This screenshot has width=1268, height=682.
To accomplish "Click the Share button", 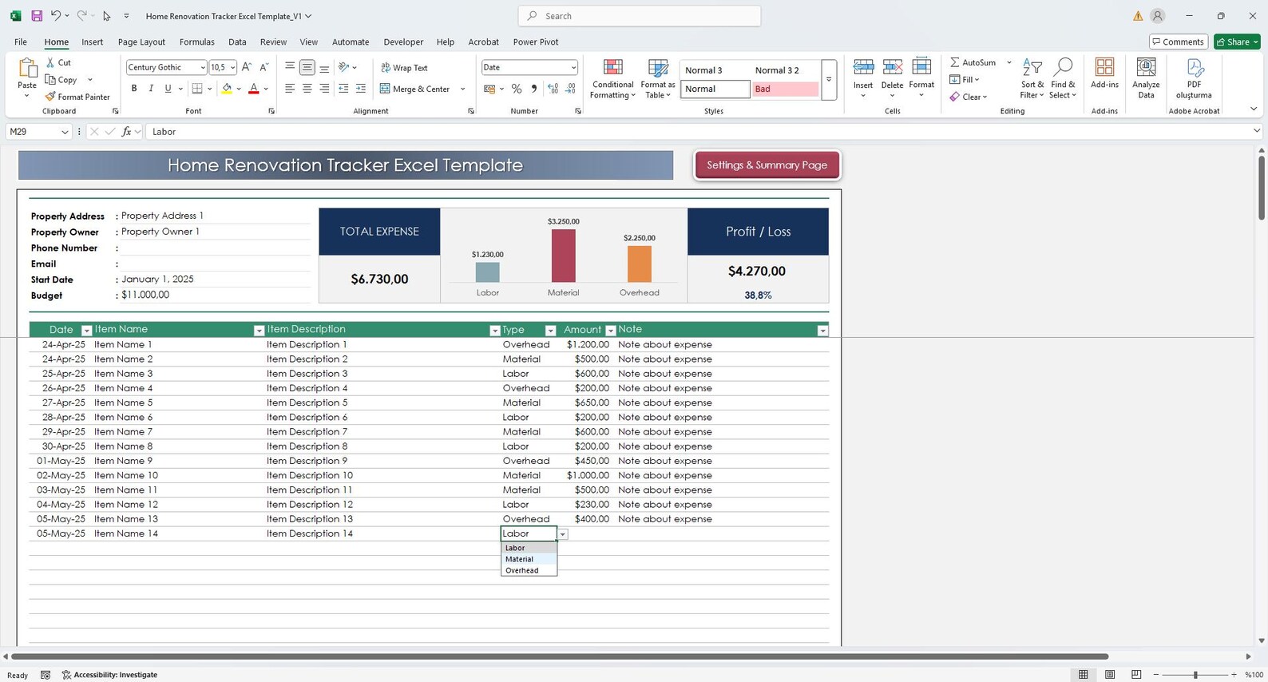I will pos(1237,42).
